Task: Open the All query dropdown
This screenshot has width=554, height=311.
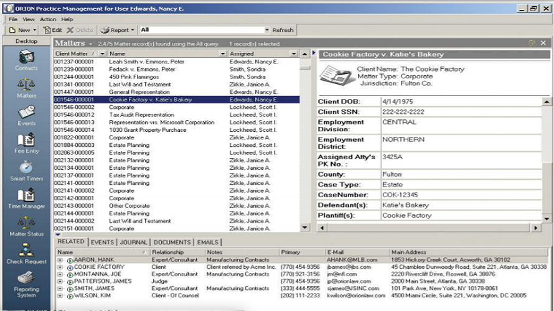Action: (267, 30)
